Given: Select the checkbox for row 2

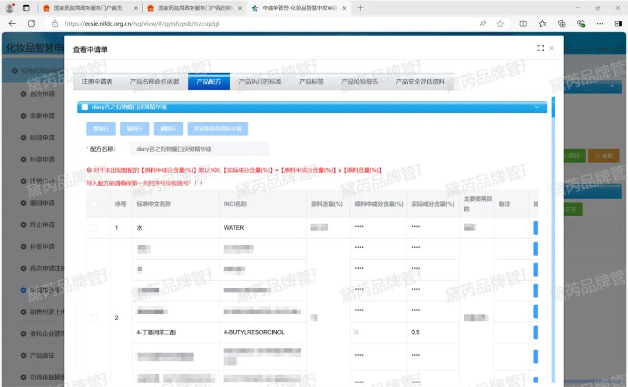Looking at the screenshot, I should [94, 318].
